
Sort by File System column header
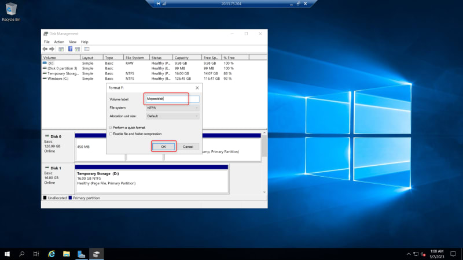136,57
